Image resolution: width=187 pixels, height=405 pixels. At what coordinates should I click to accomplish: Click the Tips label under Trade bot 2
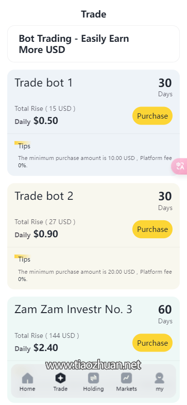click(x=24, y=259)
